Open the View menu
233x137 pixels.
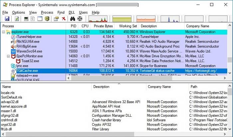[33, 12]
